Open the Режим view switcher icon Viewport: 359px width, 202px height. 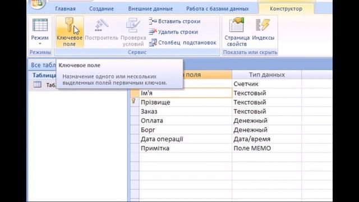point(40,25)
